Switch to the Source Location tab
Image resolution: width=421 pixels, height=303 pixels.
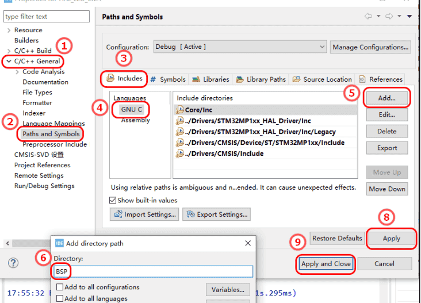click(x=322, y=79)
